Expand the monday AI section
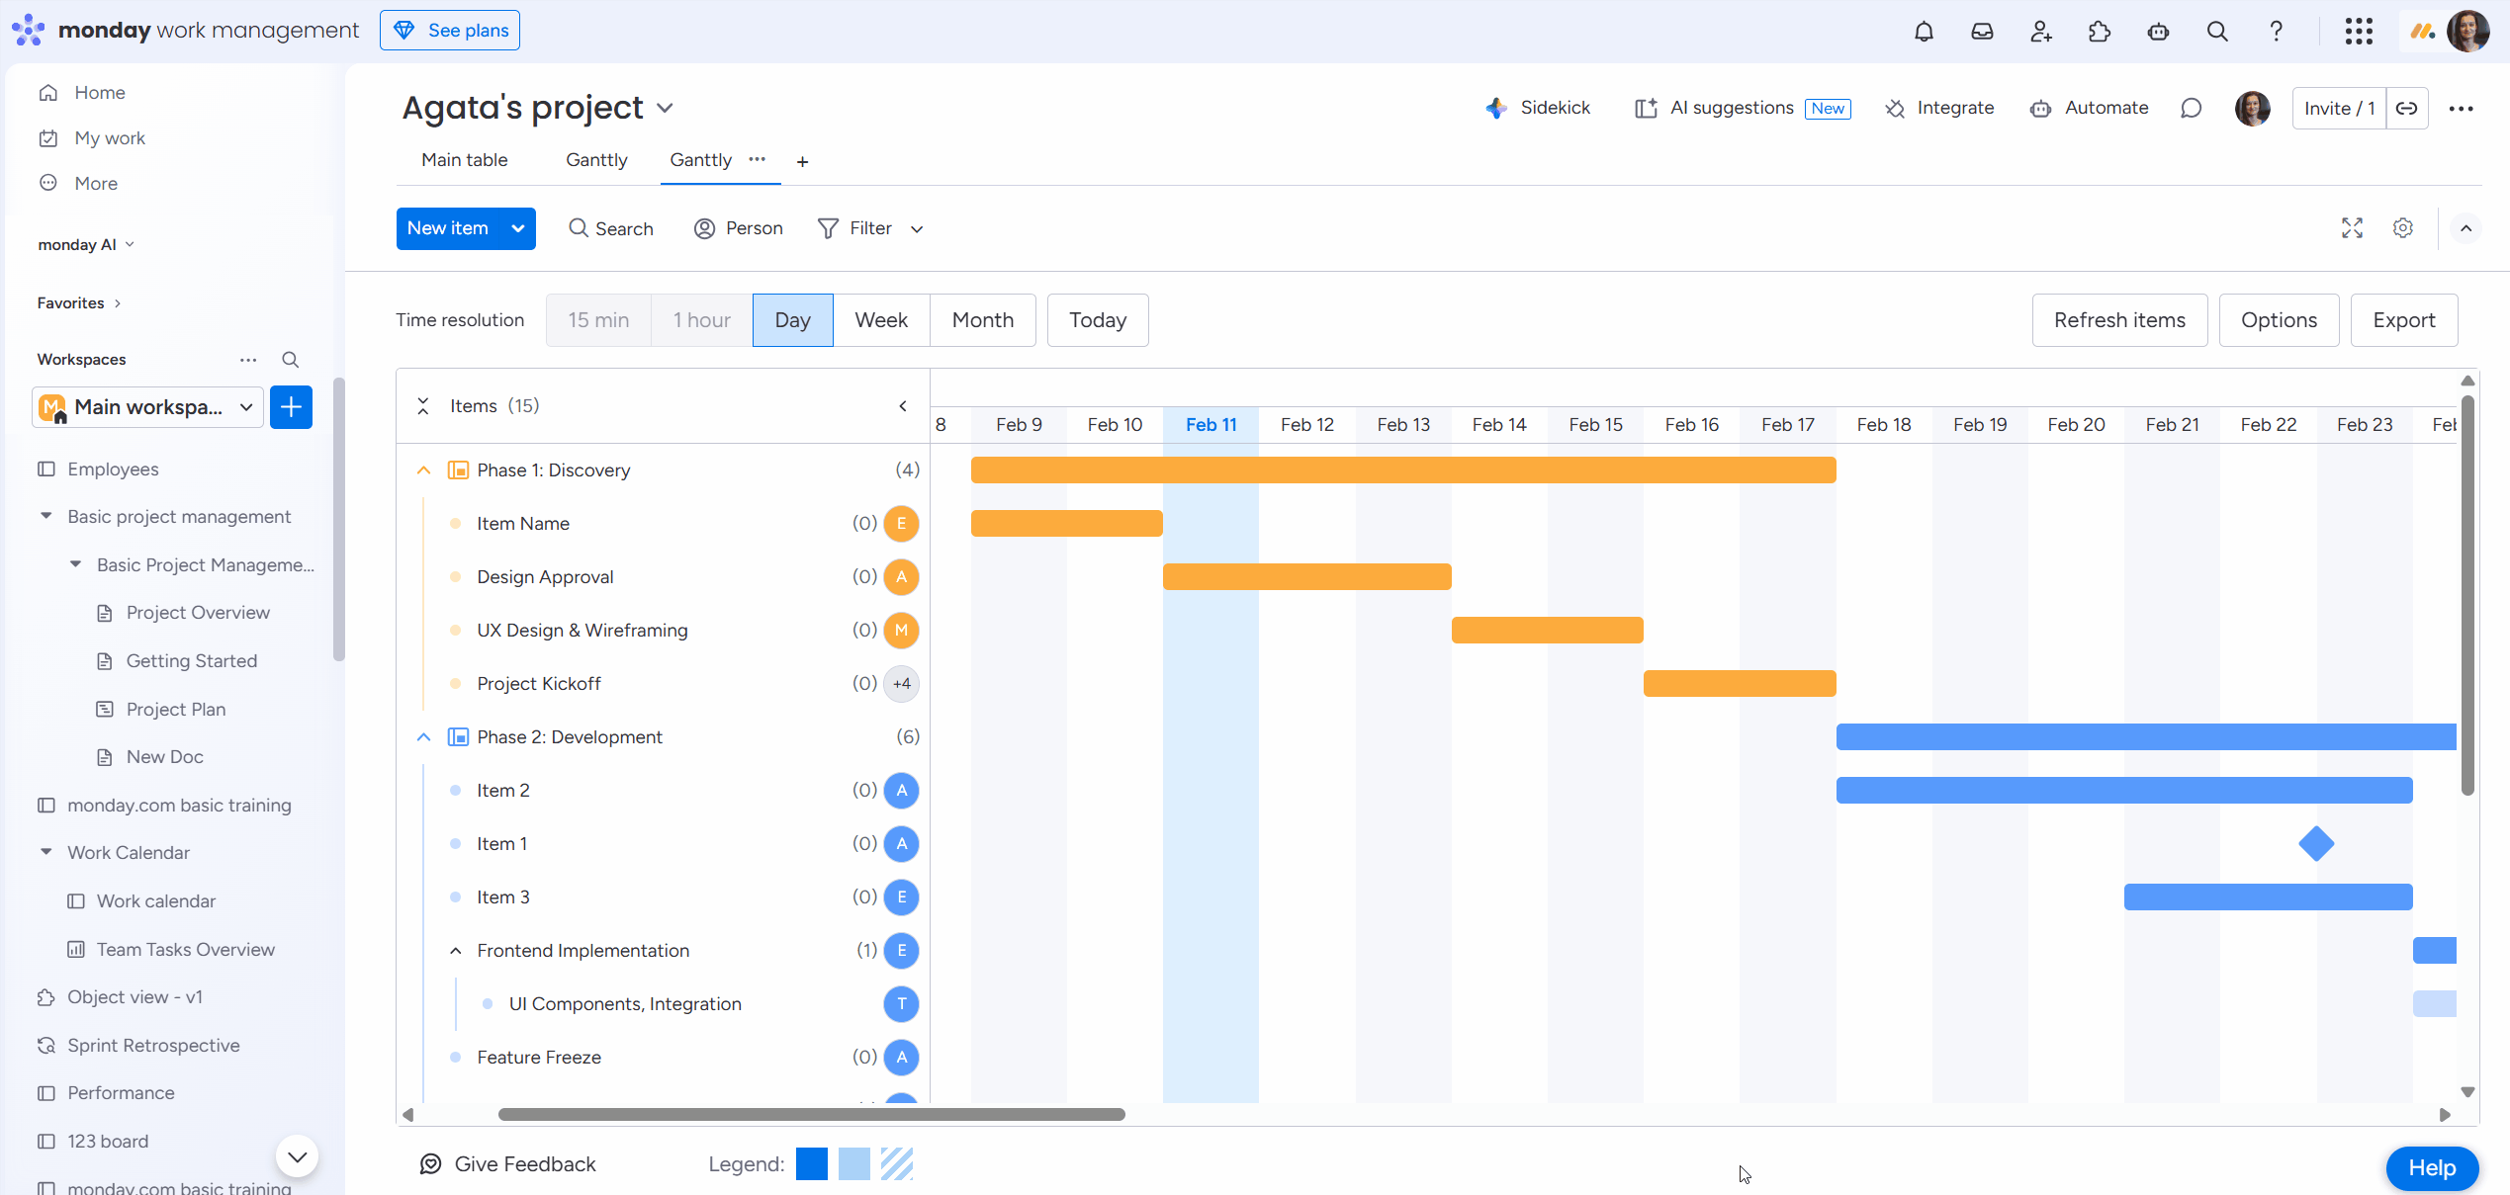Screen dimensions: 2510x1195 pos(130,244)
